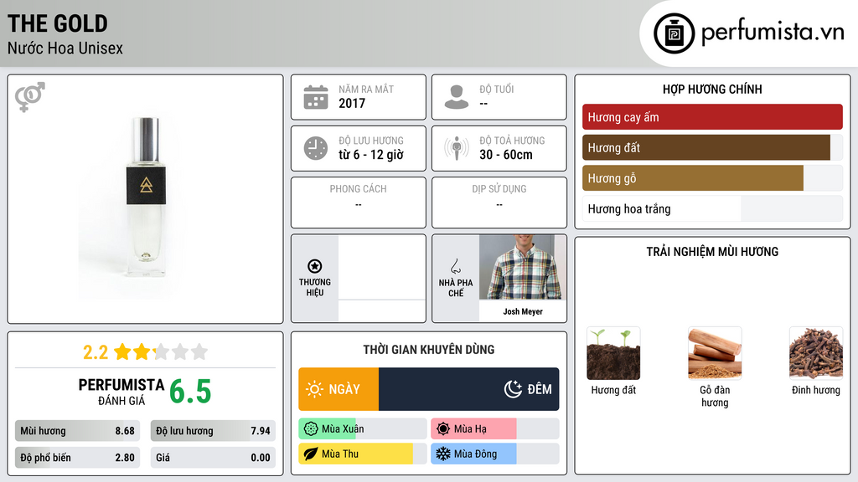Click the Độ lưu hương 7.94 score bar
The width and height of the screenshot is (858, 482).
click(x=213, y=431)
